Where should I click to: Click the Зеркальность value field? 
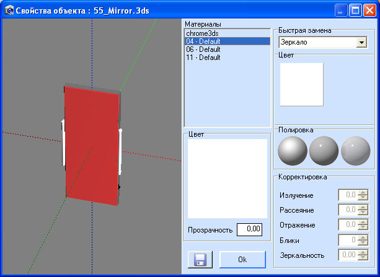pos(348,255)
